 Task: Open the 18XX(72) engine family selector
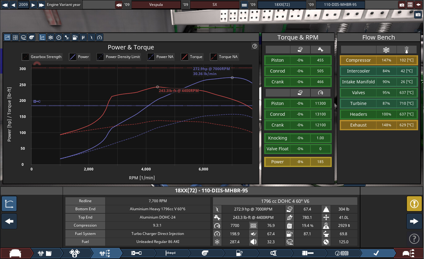pyautogui.click(x=281, y=5)
